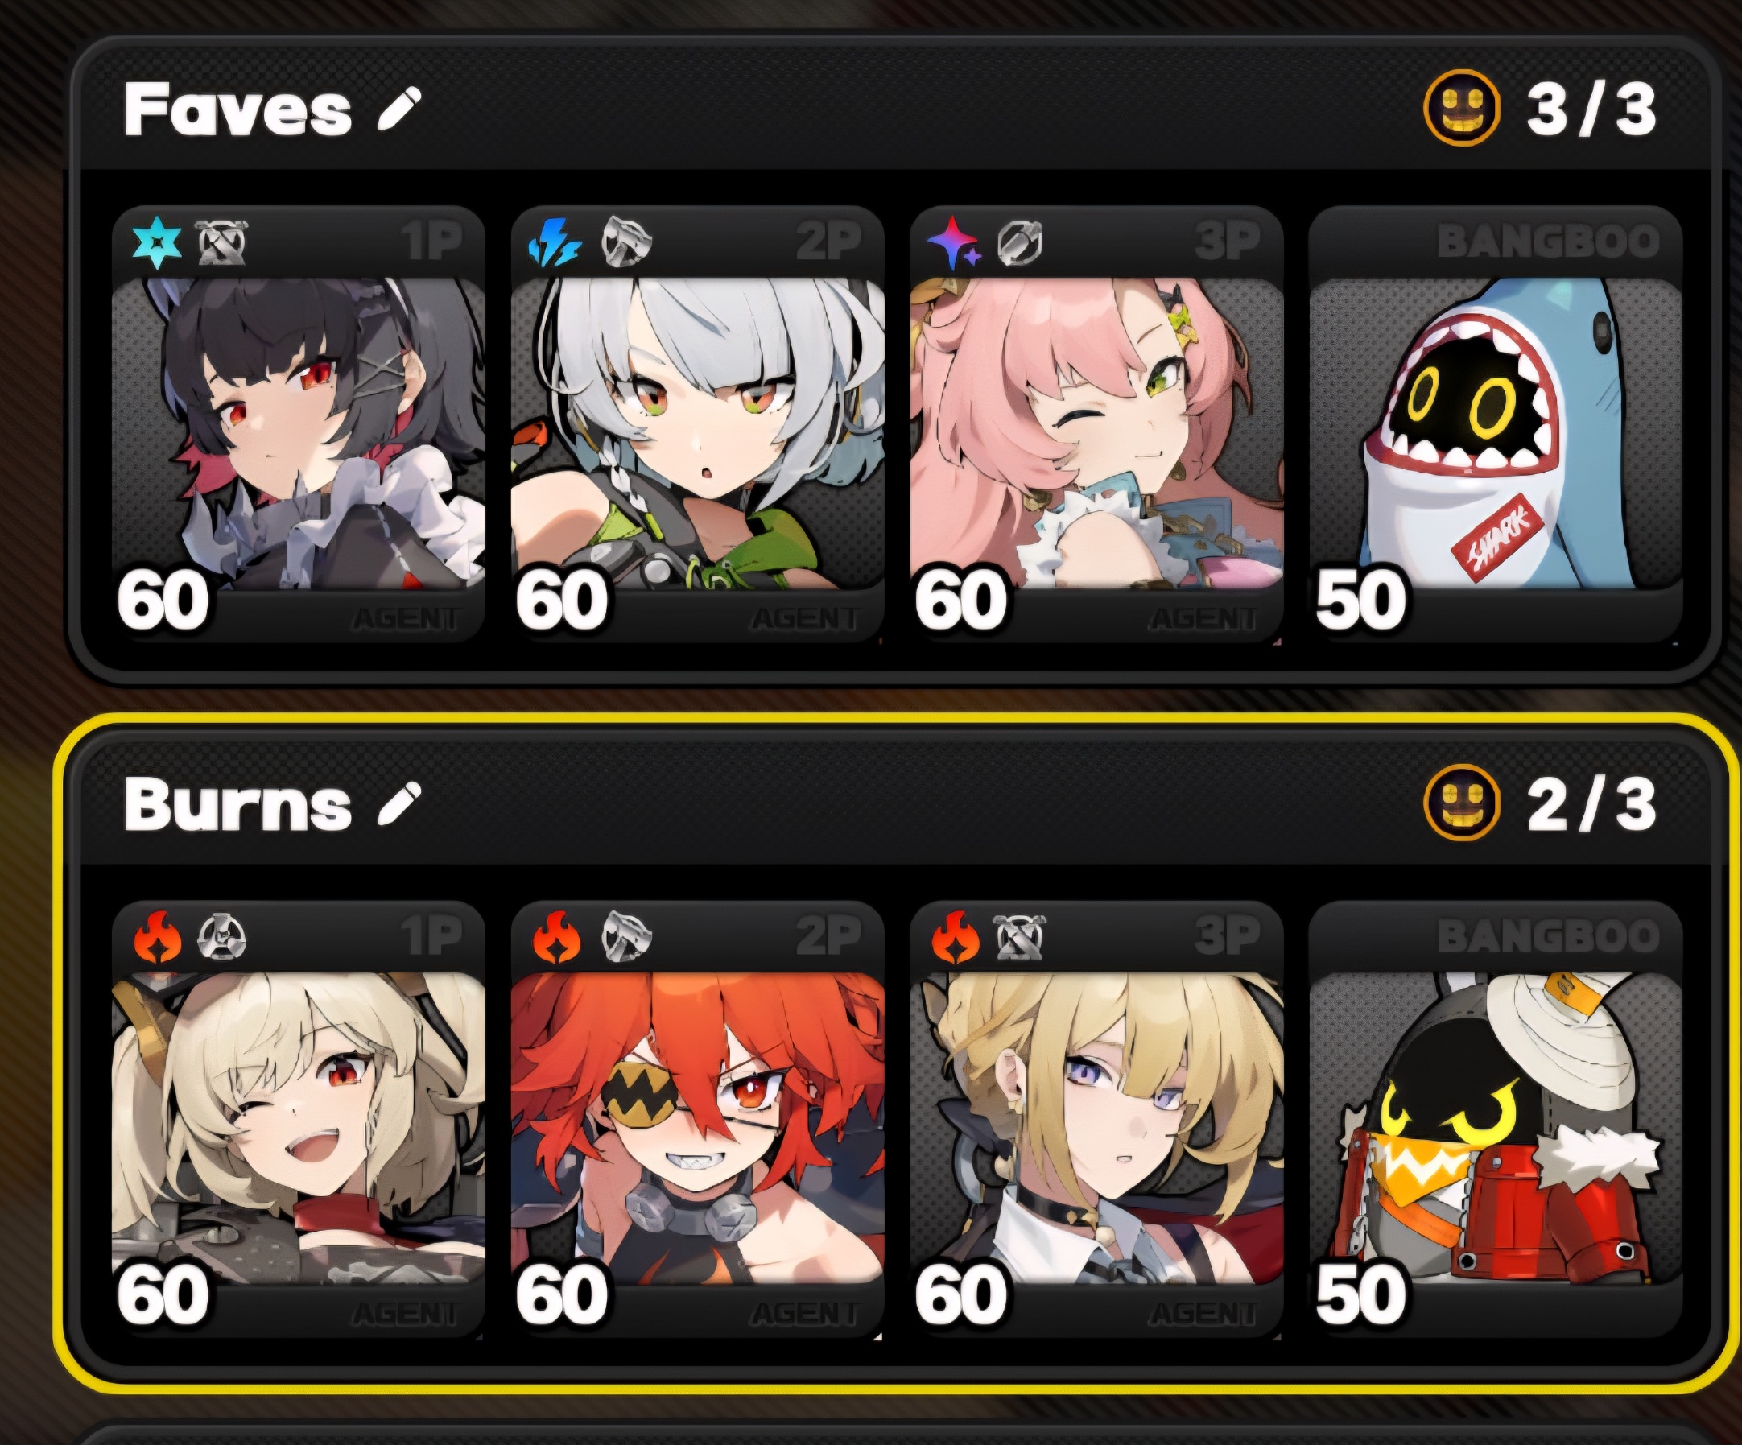This screenshot has width=1742, height=1445.
Task: Click the ice attribute icon on Faves 1P
Action: [157, 243]
